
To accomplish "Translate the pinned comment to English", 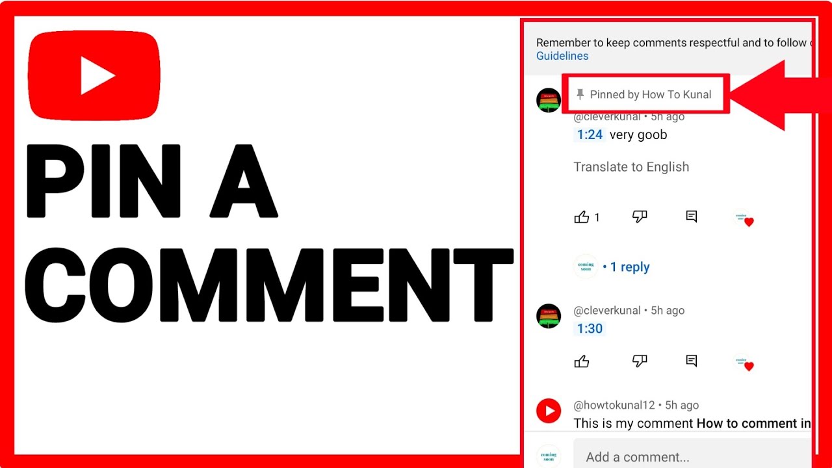I will click(631, 167).
